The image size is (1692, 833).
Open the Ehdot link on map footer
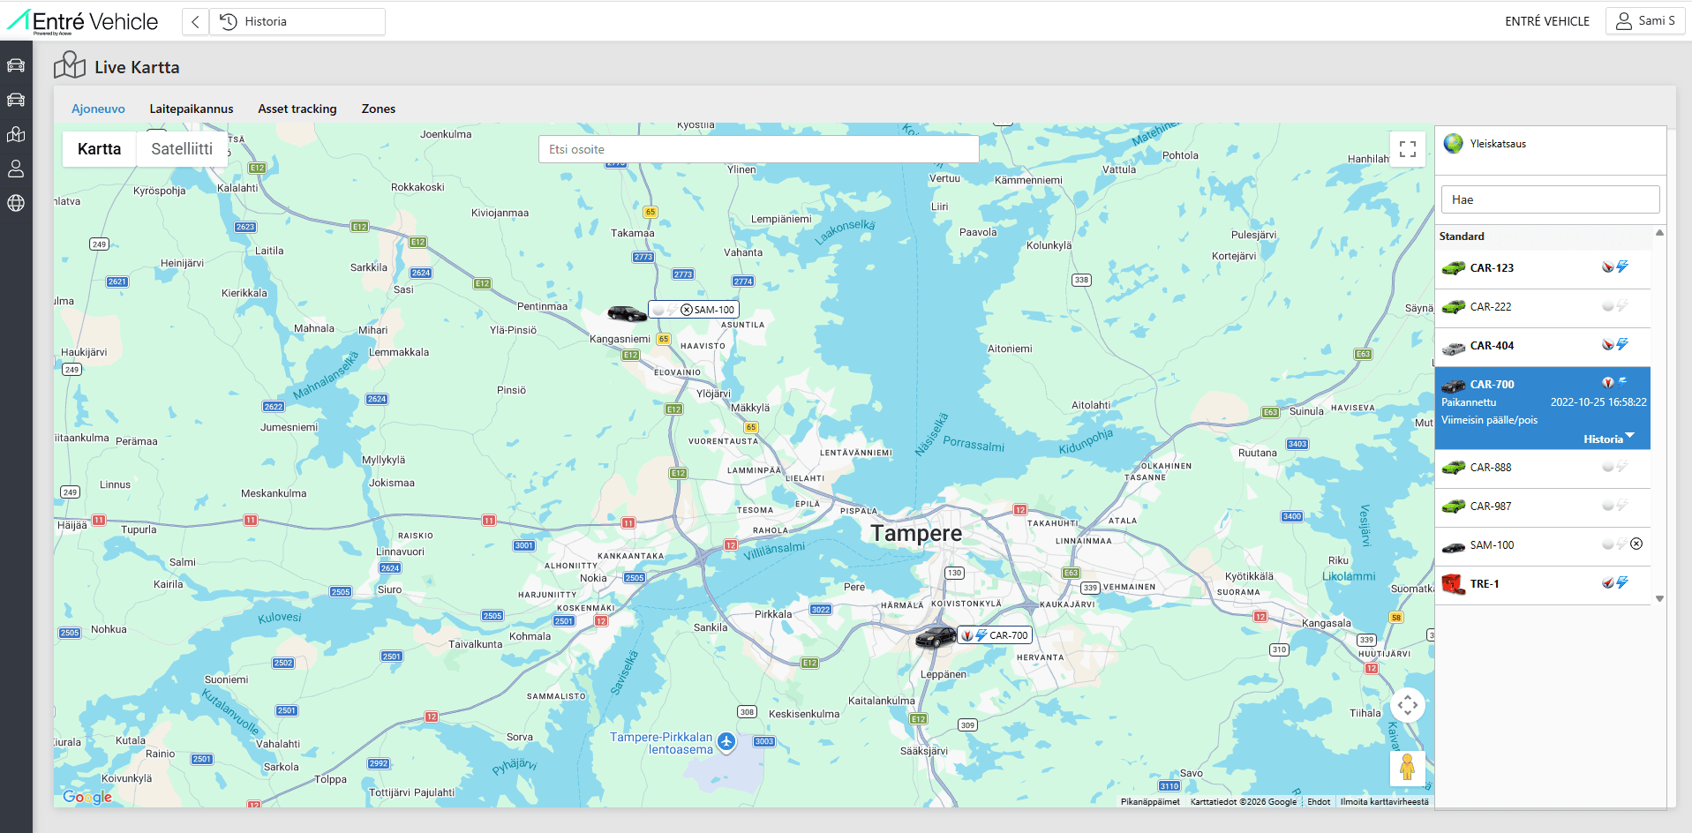(x=1319, y=802)
